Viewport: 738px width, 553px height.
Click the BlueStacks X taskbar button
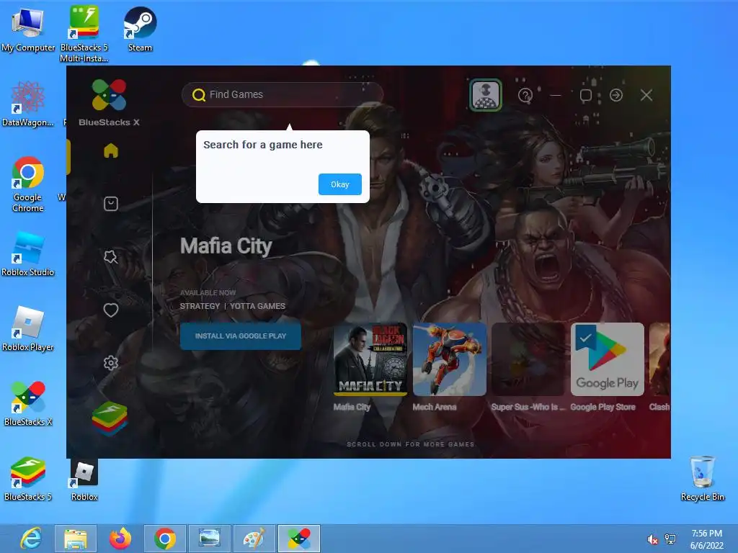299,539
